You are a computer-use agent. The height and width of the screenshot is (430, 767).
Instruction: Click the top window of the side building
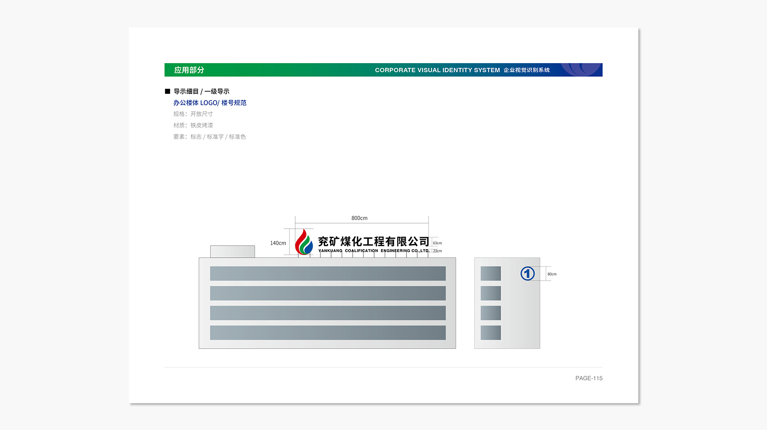tap(490, 273)
